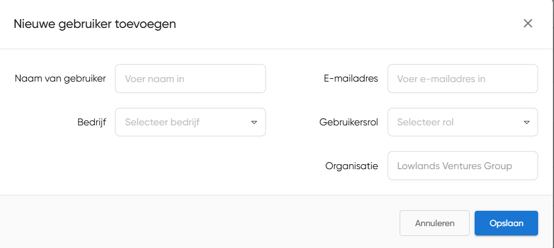554x248 pixels.
Task: Open the Selecteer bedrijf combo box
Action: point(190,122)
